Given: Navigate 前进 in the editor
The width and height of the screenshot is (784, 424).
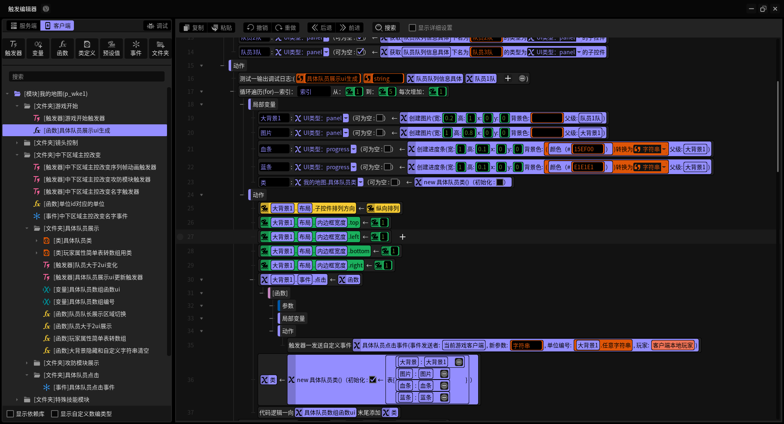Looking at the screenshot, I should (350, 28).
